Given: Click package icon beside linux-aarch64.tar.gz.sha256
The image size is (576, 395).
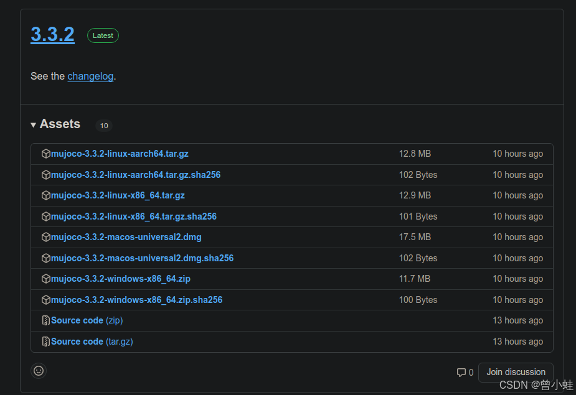Looking at the screenshot, I should pyautogui.click(x=46, y=175).
